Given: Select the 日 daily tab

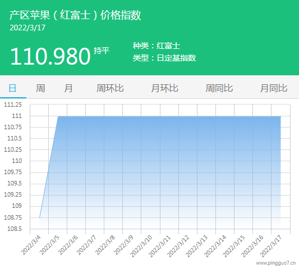Looking at the screenshot, I should 13,88.
